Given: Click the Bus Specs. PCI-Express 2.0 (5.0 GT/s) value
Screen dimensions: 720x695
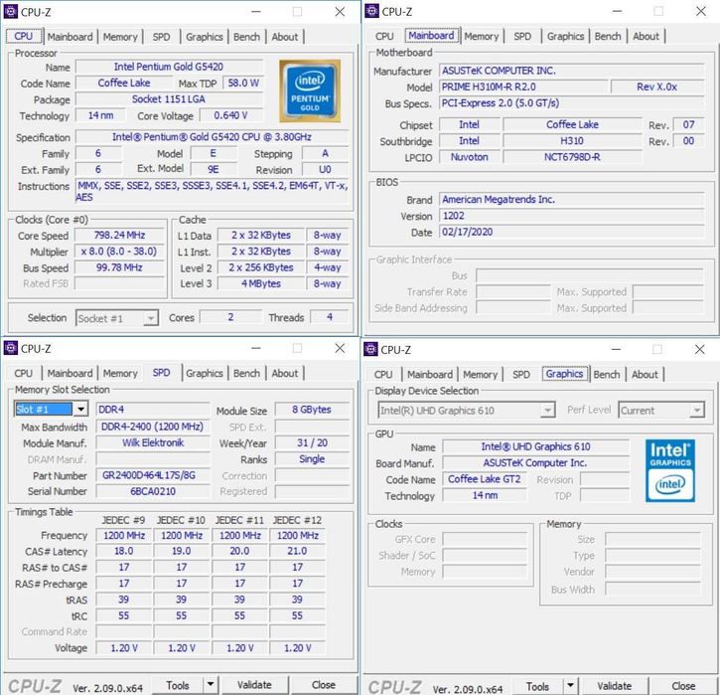Looking at the screenshot, I should click(x=572, y=103).
